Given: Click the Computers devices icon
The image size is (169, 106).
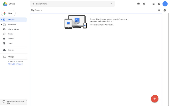Looking at the screenshot, I should [x=4, y=25].
